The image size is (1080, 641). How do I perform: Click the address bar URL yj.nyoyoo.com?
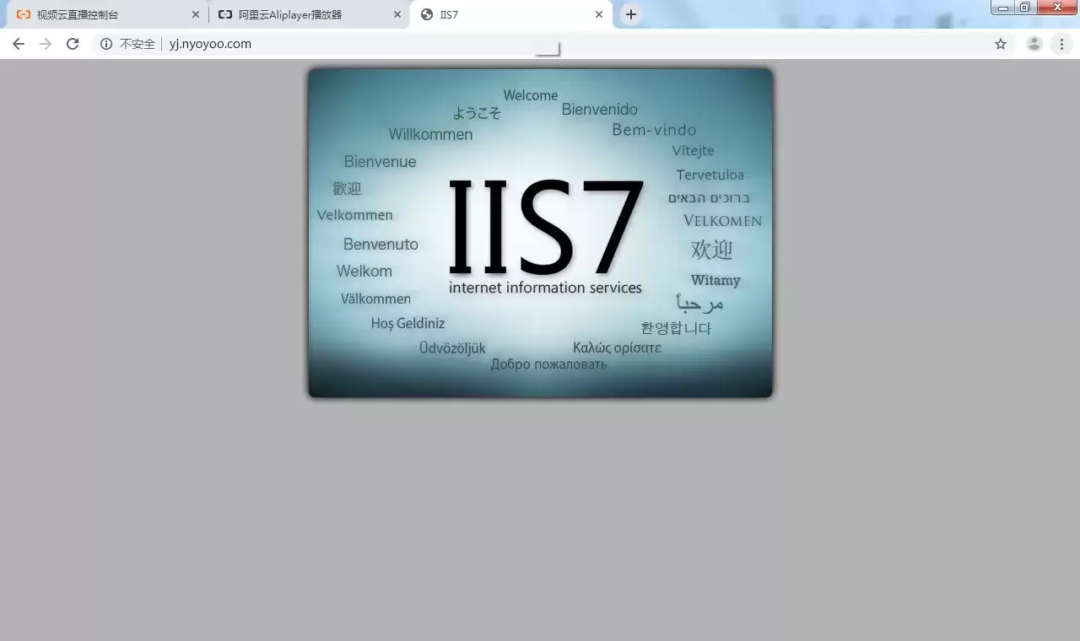coord(210,44)
